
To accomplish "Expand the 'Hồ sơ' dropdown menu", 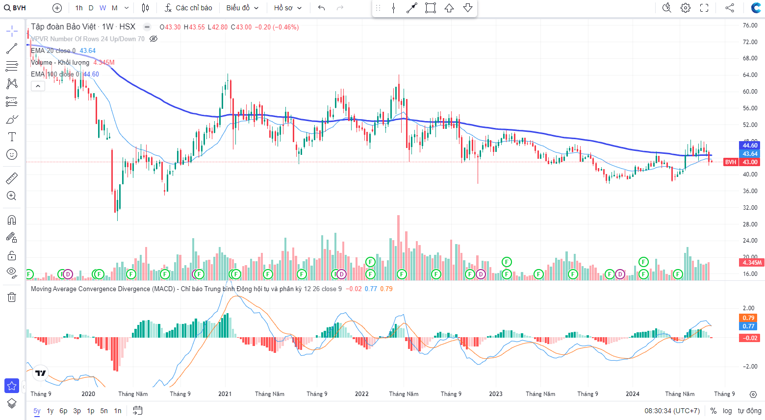I will [x=288, y=8].
